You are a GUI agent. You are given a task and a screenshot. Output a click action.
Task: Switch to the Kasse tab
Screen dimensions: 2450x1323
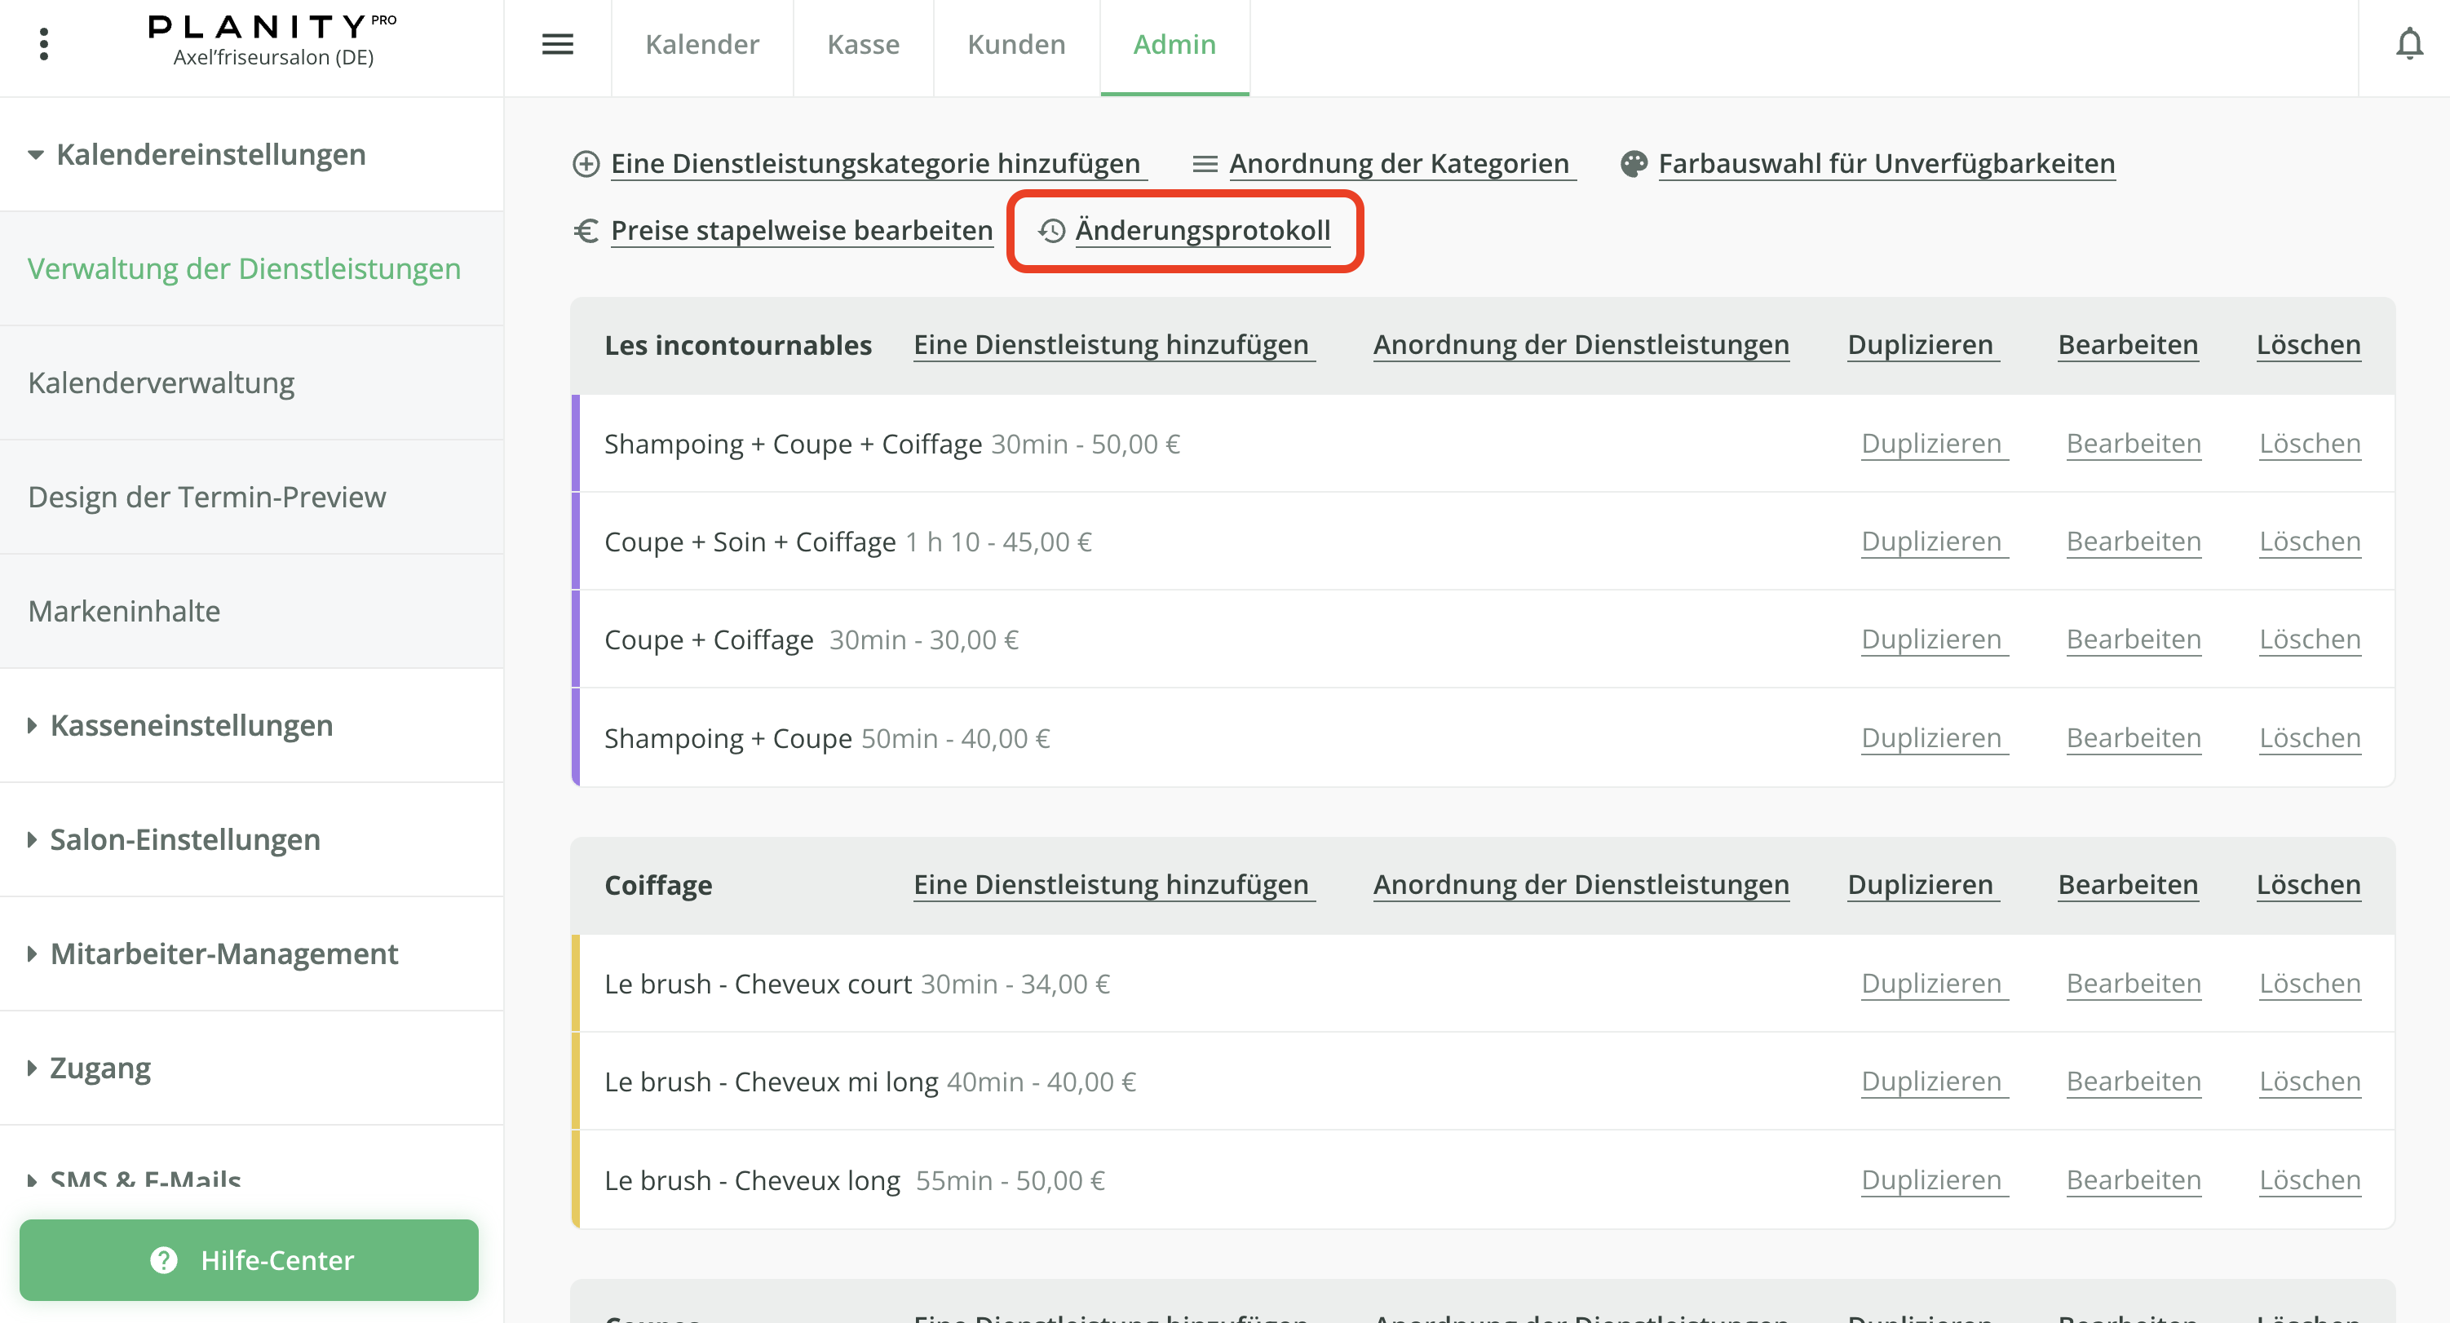tap(863, 44)
